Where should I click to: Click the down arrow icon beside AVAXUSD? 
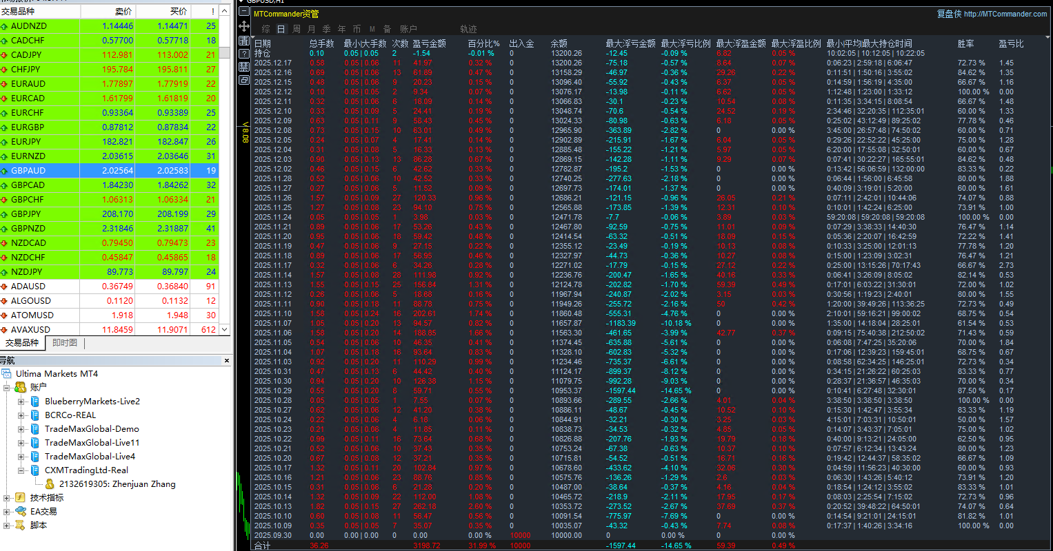point(5,330)
